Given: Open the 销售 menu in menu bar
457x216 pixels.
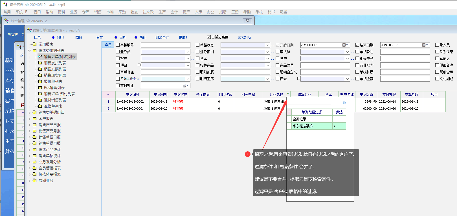Looking at the screenshot, I should click(x=98, y=12).
